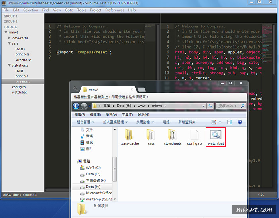The width and height of the screenshot is (279, 218).
Task: Select 視訊 library in navigation pane
Action: coord(86,142)
